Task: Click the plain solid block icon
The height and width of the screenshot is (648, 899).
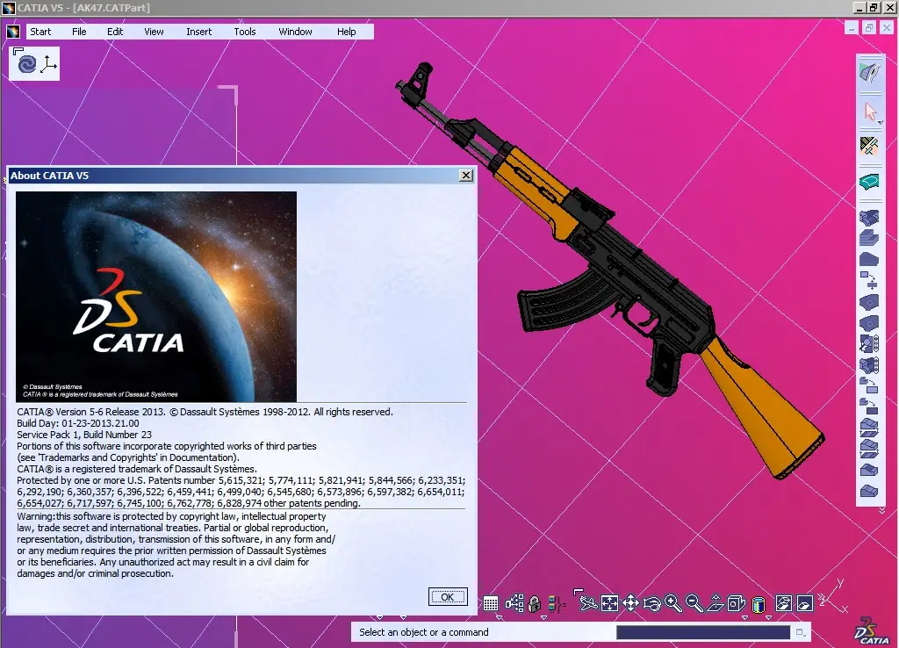Action: (869, 259)
